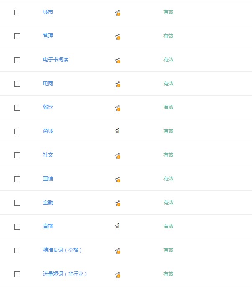Open trend chart icon for 电子书阅读
252x294 pixels.
[117, 61]
